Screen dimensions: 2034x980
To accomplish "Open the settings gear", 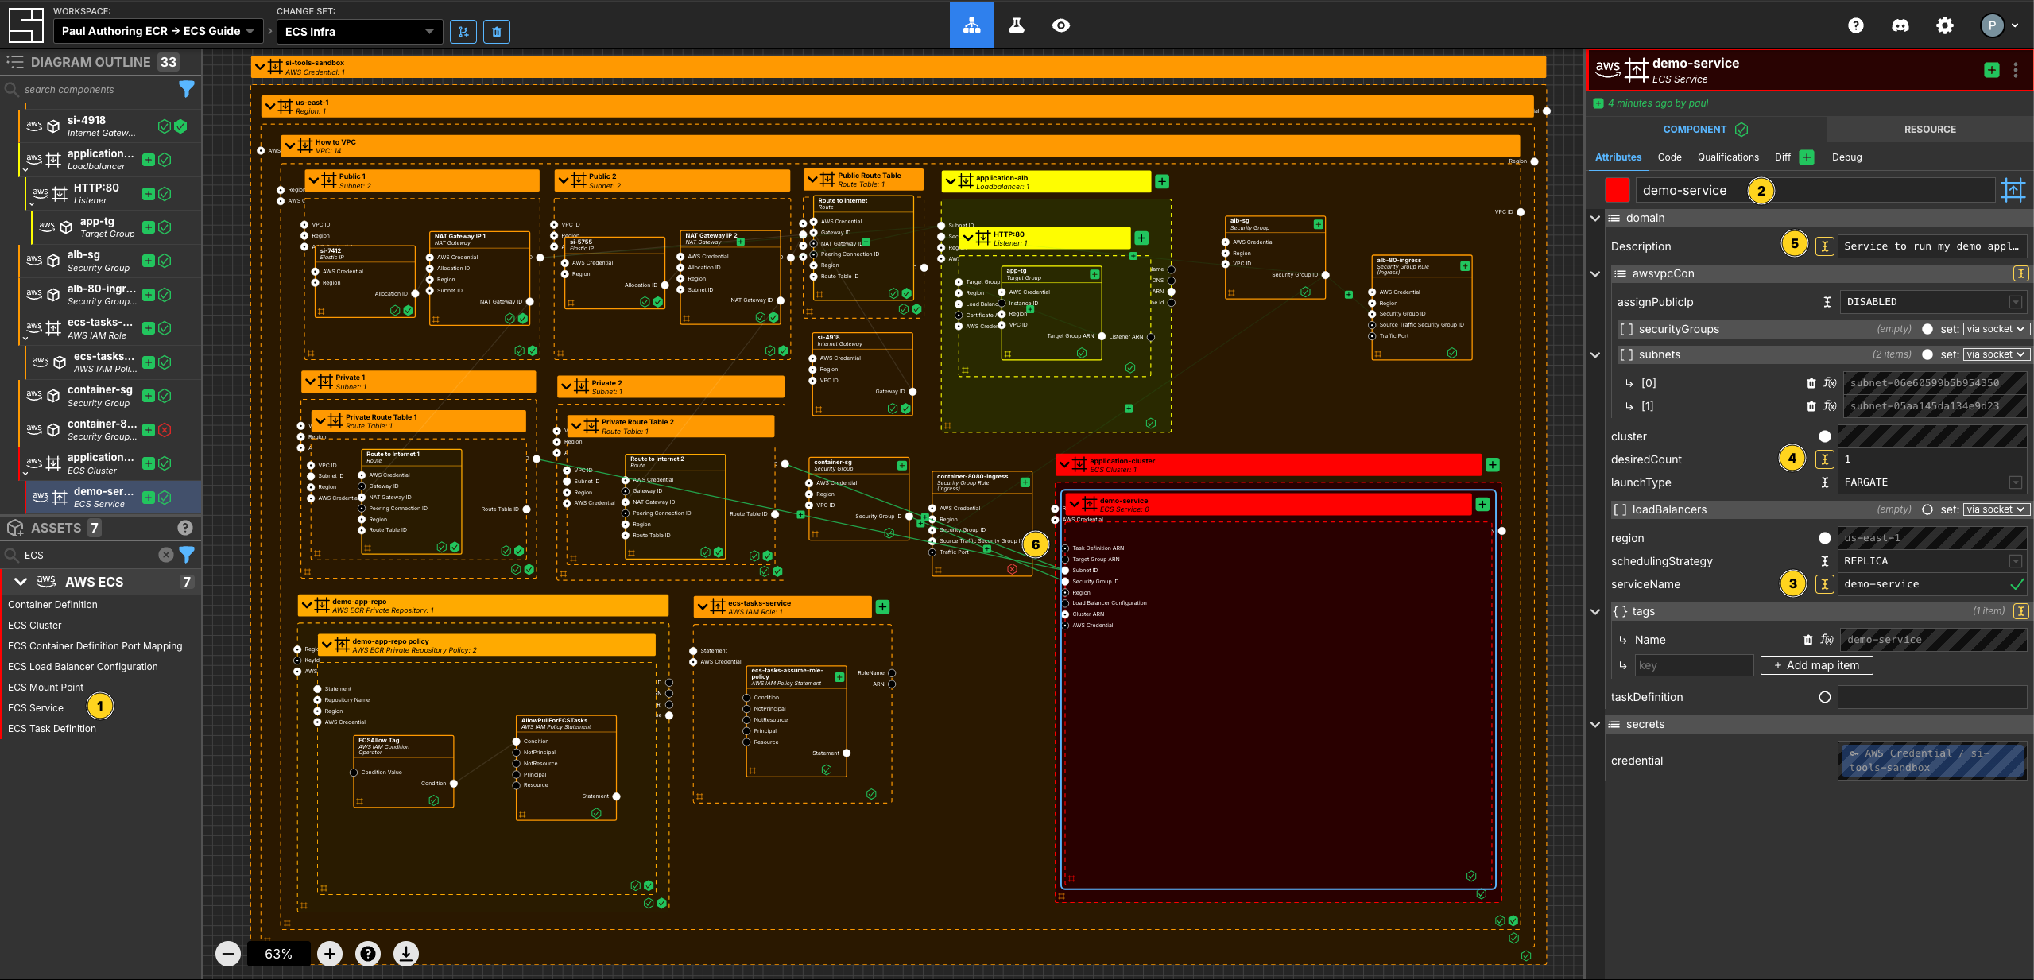I will 1944,25.
